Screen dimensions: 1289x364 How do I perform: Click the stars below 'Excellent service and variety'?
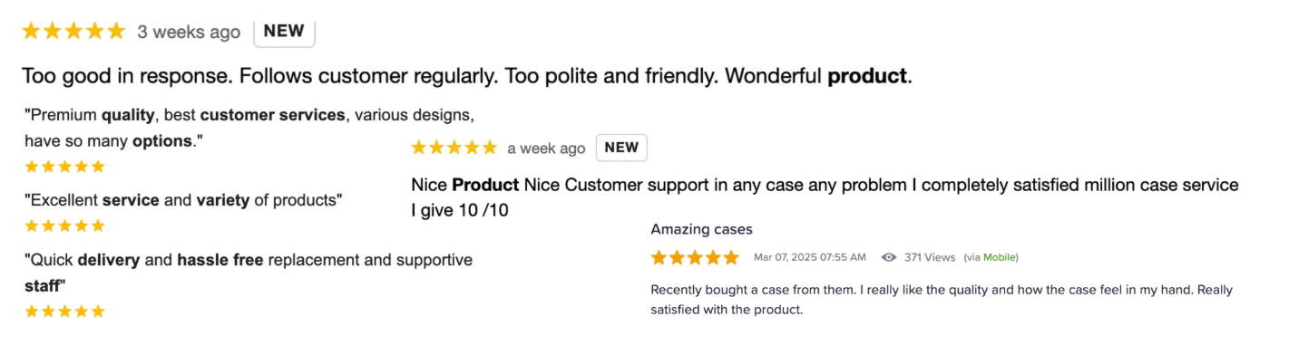tap(64, 225)
